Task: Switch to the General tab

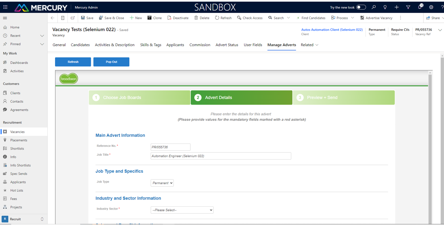Action: click(x=59, y=45)
